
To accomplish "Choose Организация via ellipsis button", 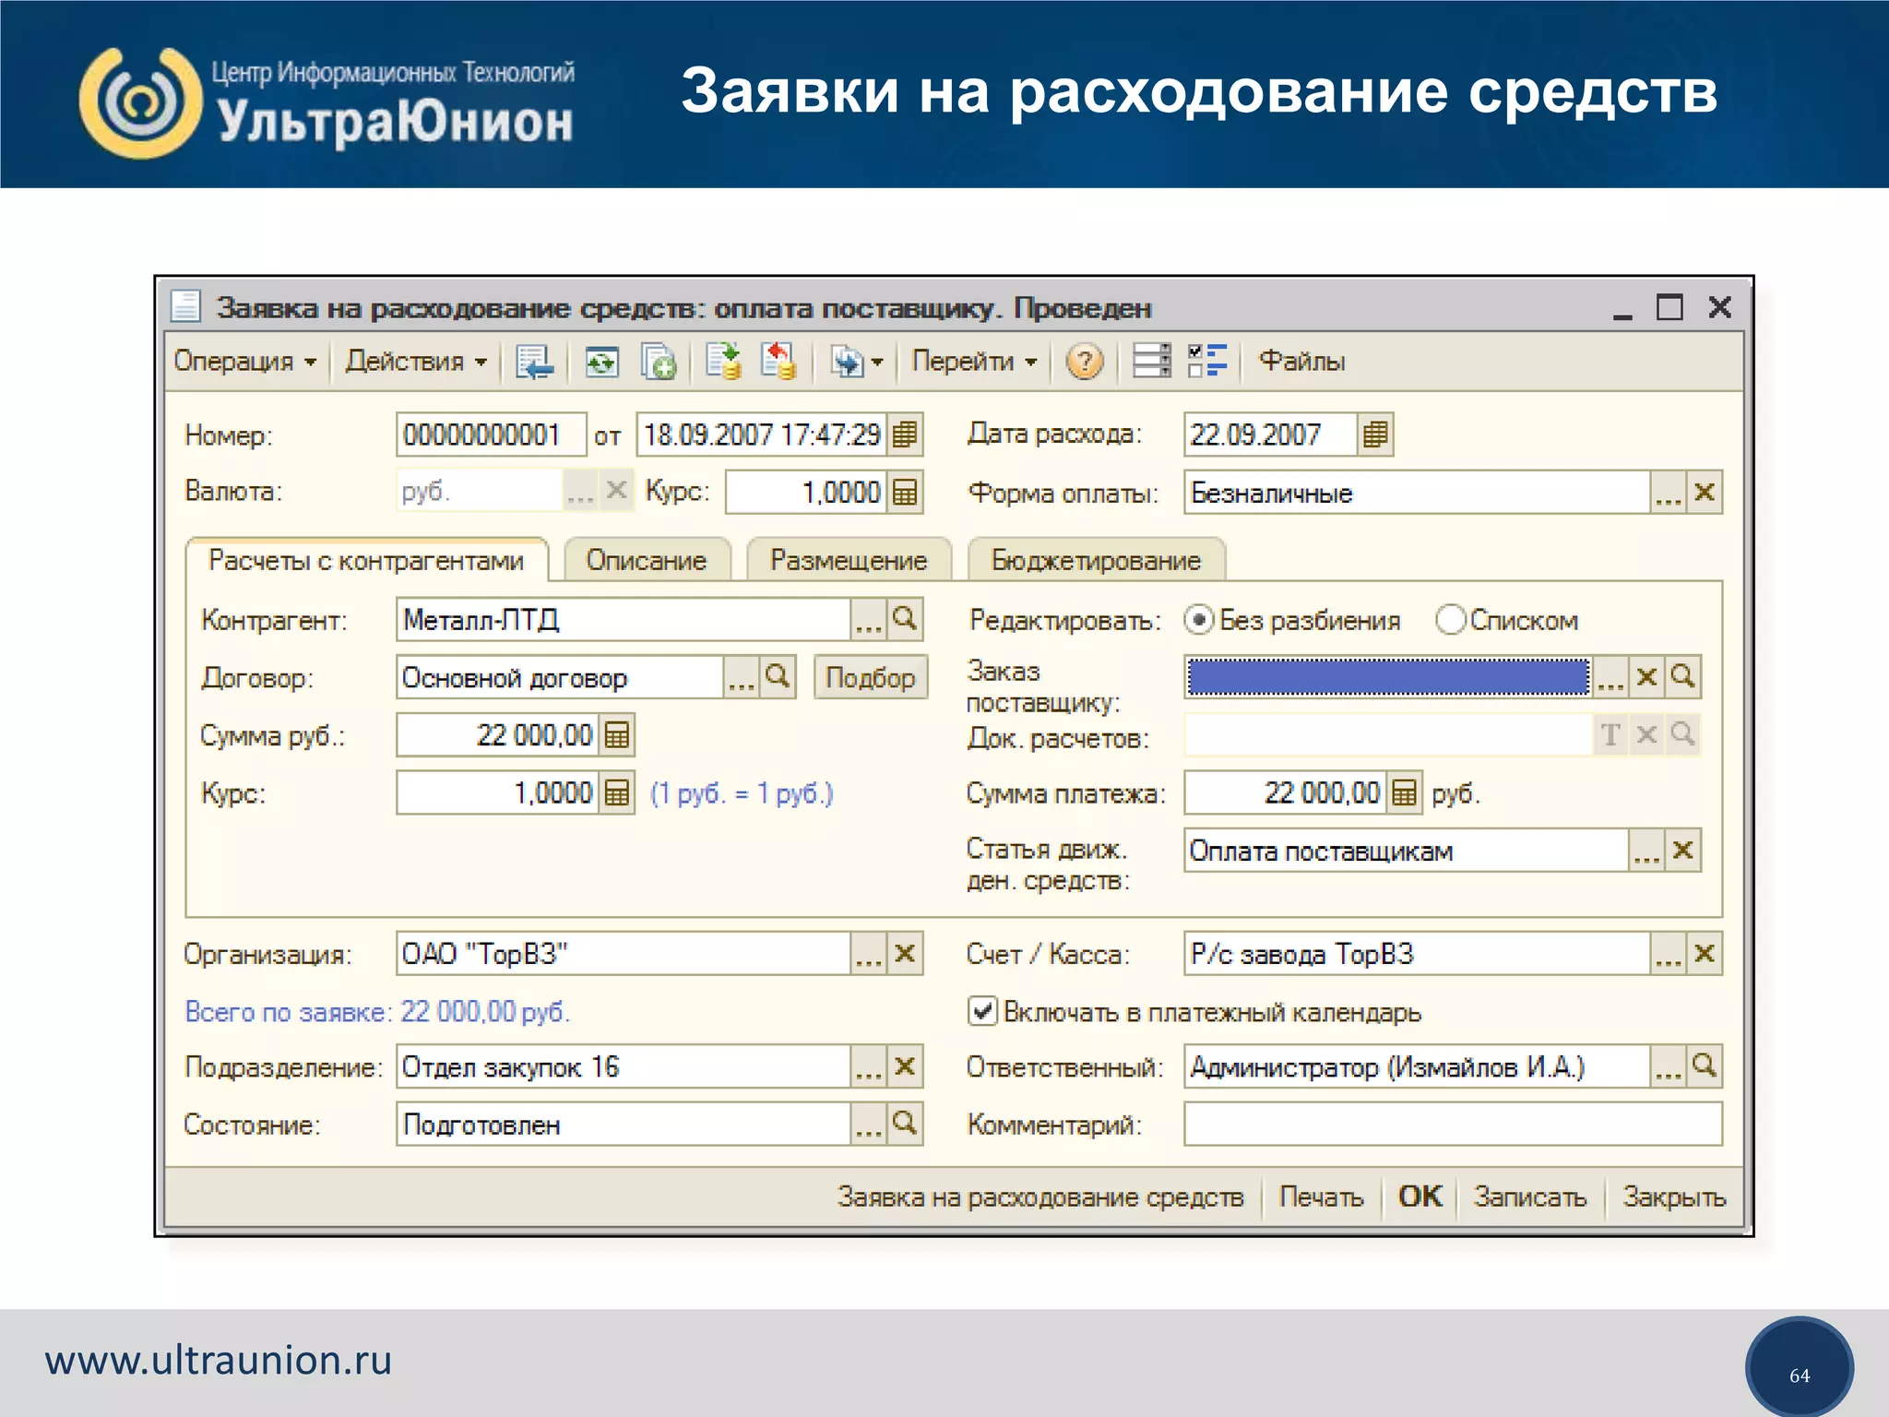I will [868, 954].
